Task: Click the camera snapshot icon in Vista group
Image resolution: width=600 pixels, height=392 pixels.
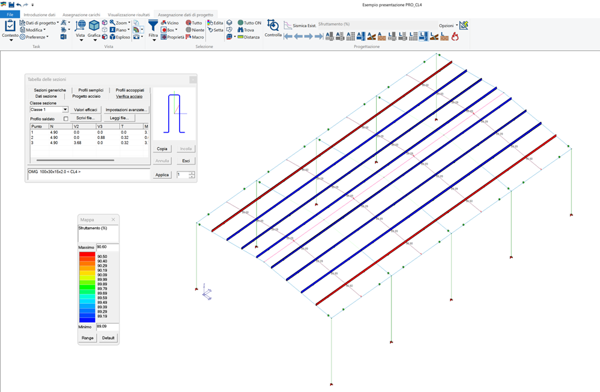Action: (x=137, y=37)
